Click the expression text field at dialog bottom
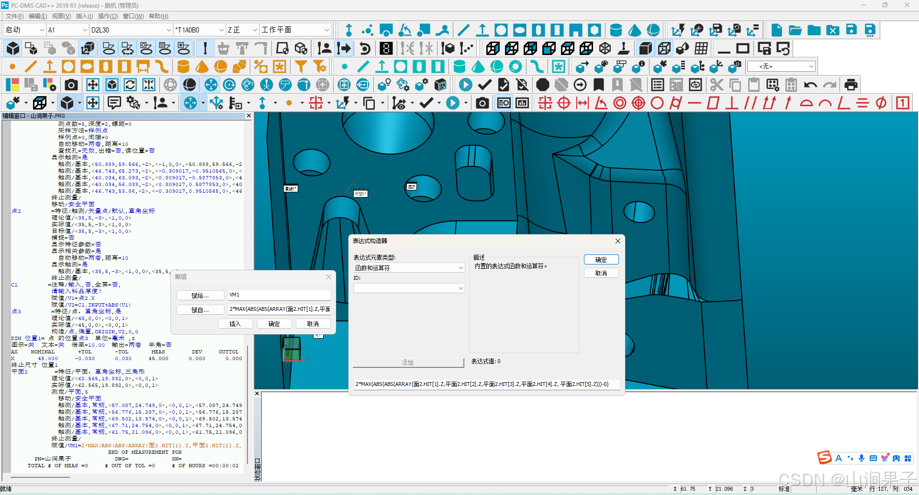This screenshot has width=919, height=495. (x=487, y=384)
